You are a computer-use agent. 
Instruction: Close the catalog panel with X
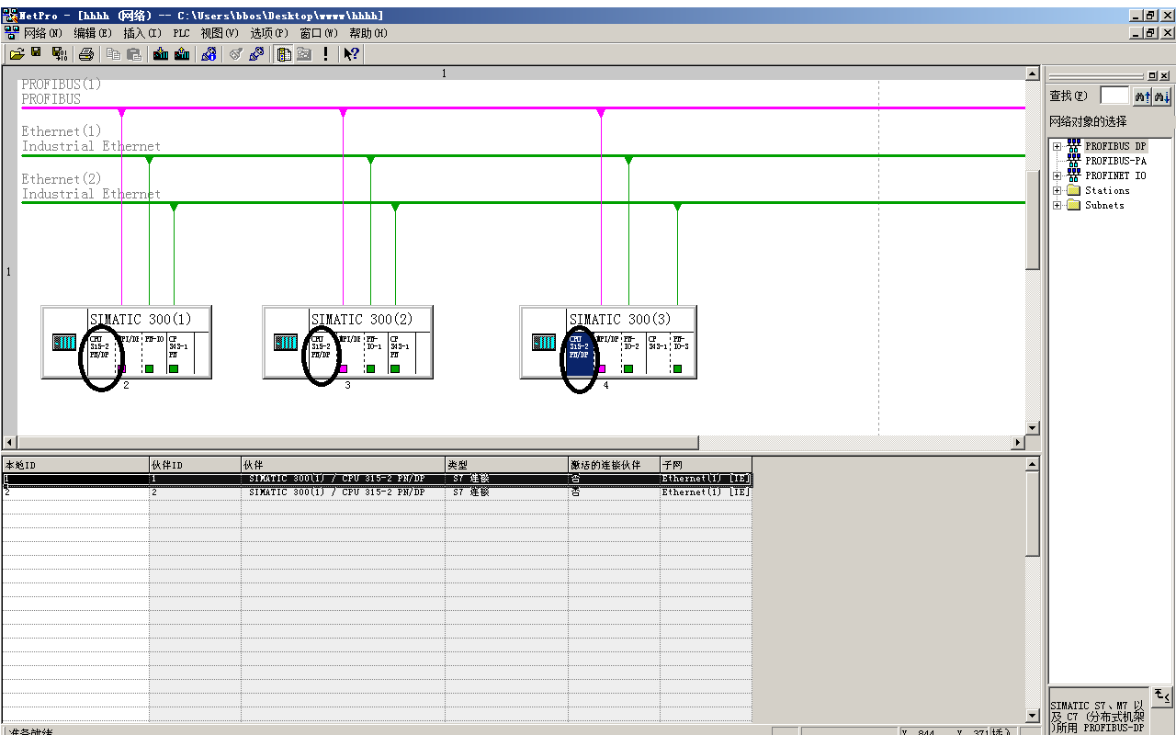(x=1165, y=76)
